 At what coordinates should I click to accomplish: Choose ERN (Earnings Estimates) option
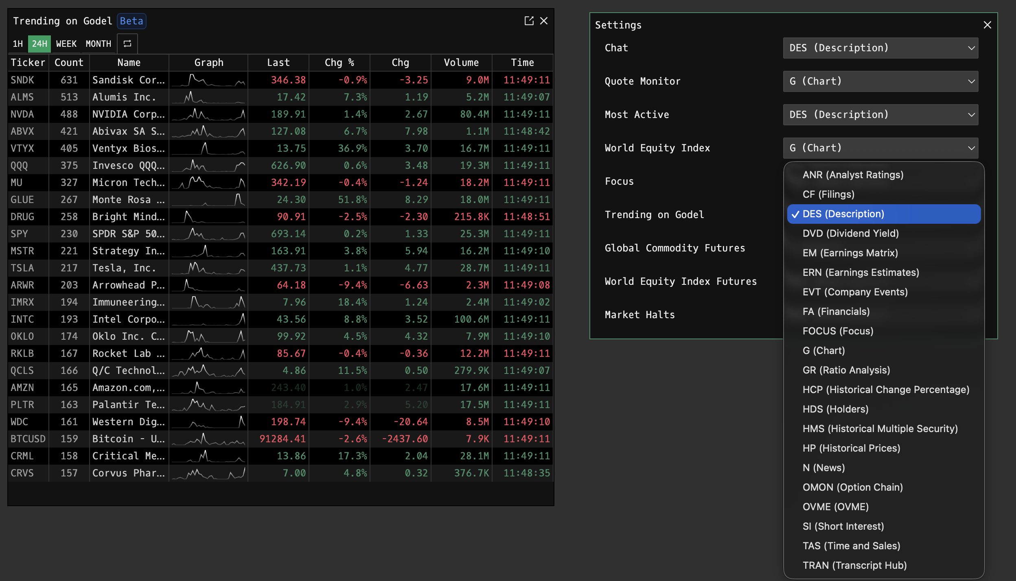pyautogui.click(x=884, y=273)
